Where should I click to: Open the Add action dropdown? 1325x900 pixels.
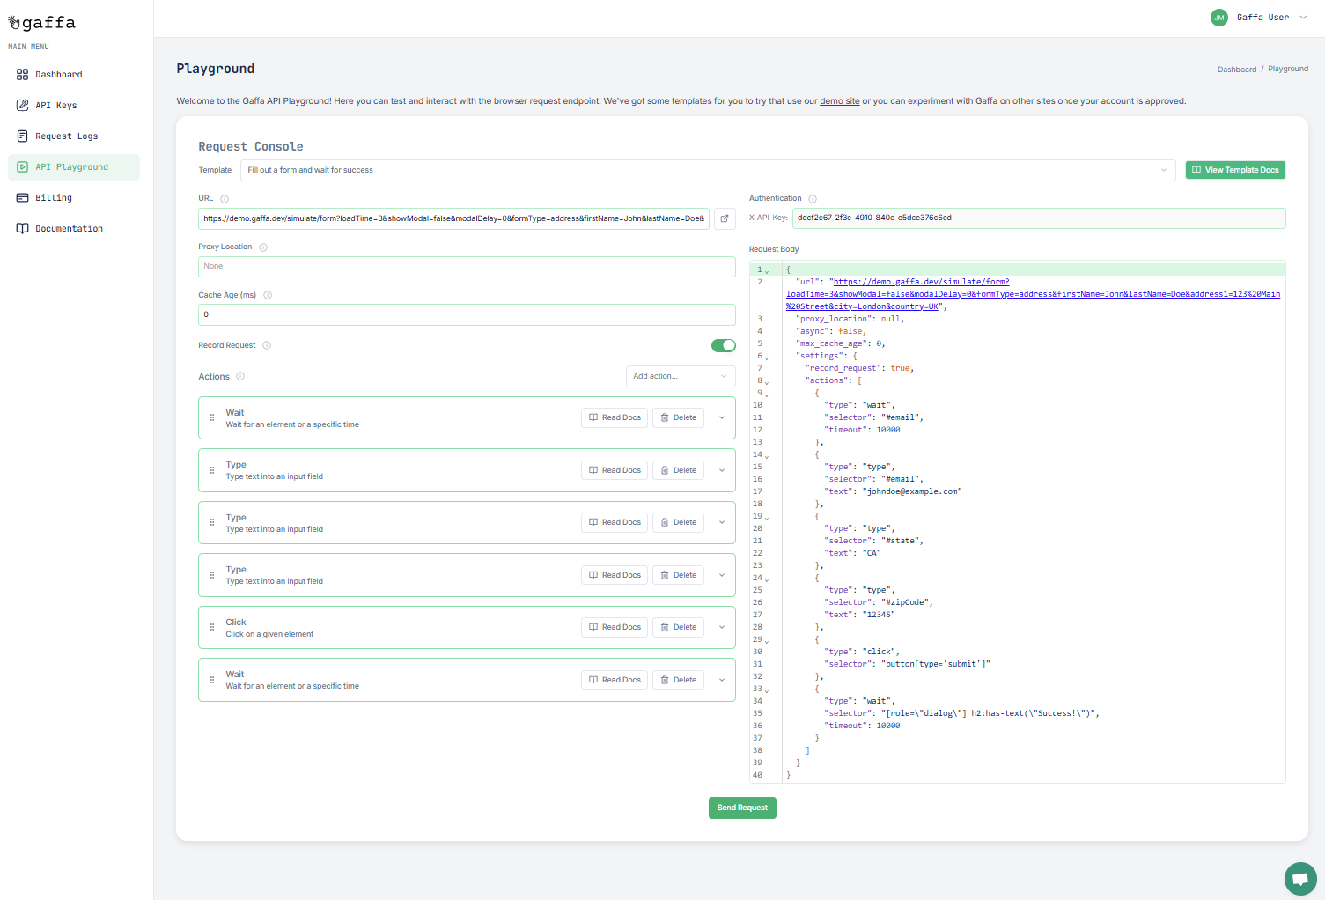pyautogui.click(x=680, y=376)
